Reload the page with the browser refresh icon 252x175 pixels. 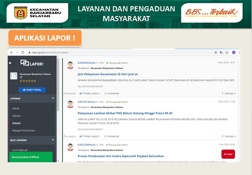23,53
